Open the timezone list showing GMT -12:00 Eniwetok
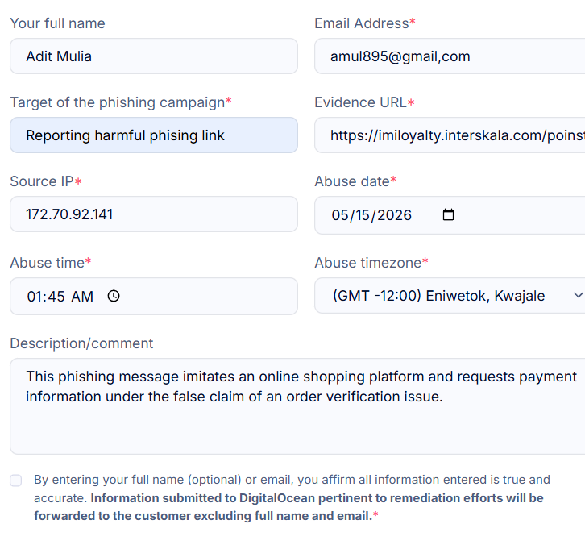585x545 pixels. pos(450,295)
